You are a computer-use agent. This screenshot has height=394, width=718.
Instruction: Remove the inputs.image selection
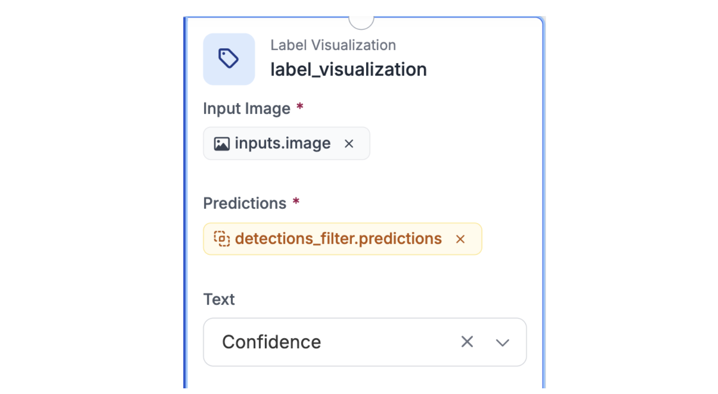tap(349, 144)
